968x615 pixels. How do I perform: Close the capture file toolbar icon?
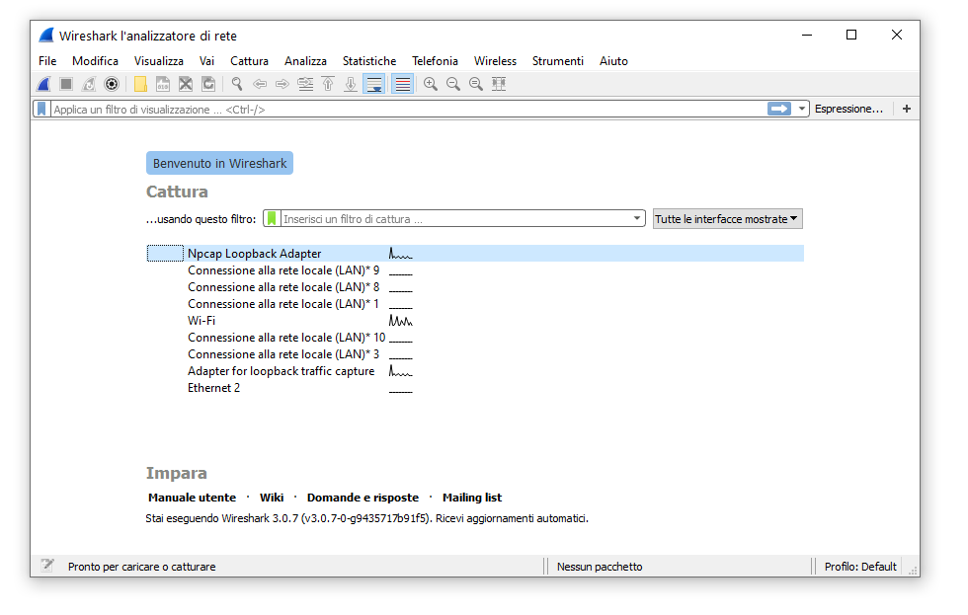[186, 84]
